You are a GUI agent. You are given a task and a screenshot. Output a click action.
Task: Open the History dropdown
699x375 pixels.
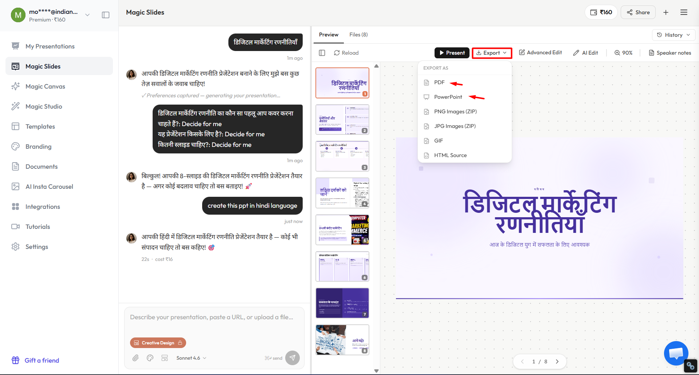(674, 35)
